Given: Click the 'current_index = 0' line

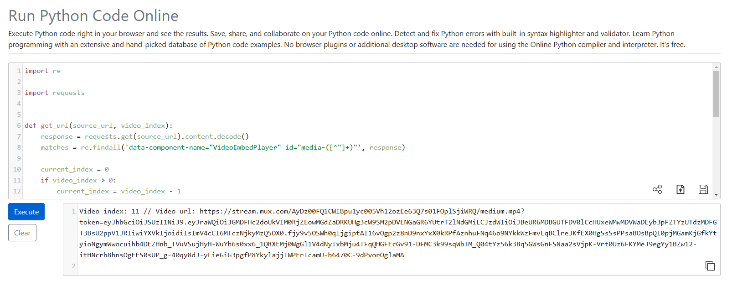Looking at the screenshot, I should [x=75, y=169].
